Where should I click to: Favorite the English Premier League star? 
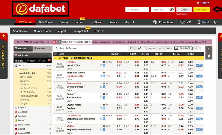pos(60,58)
